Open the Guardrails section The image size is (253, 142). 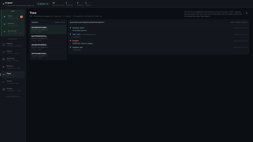point(13,60)
